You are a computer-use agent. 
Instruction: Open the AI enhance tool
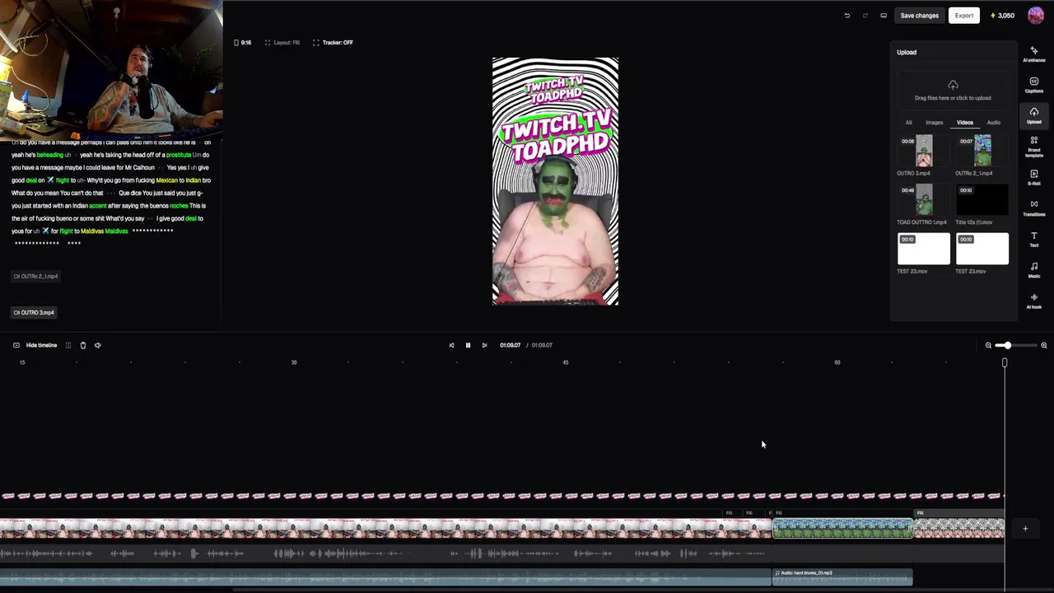click(1033, 54)
